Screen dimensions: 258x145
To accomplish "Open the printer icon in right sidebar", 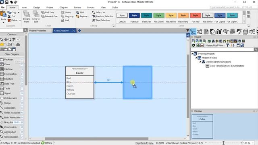I will pos(232,31).
